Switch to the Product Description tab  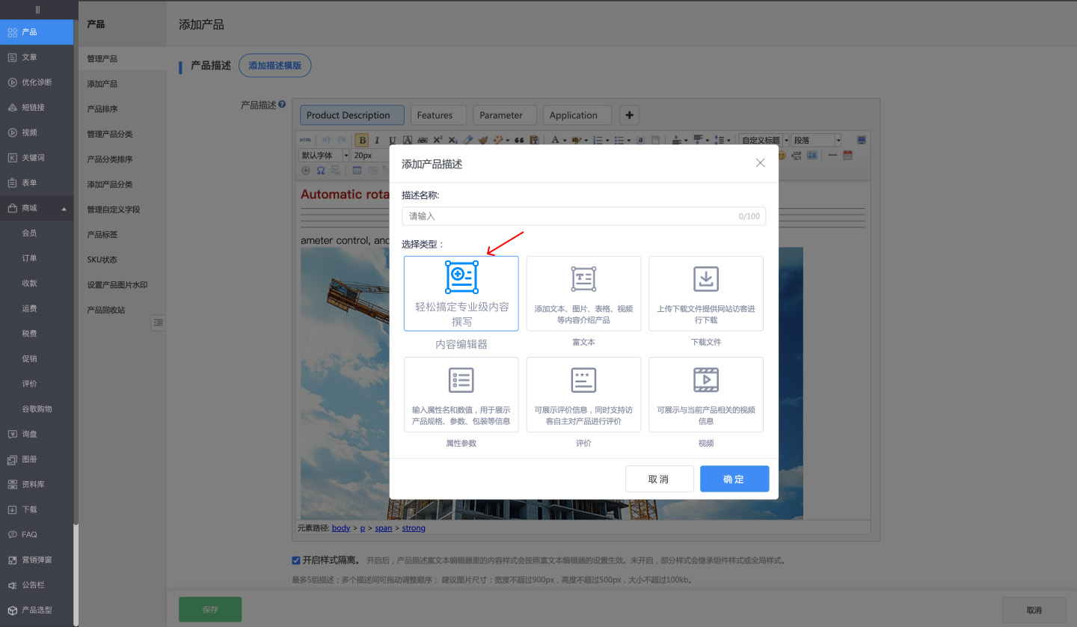point(352,115)
